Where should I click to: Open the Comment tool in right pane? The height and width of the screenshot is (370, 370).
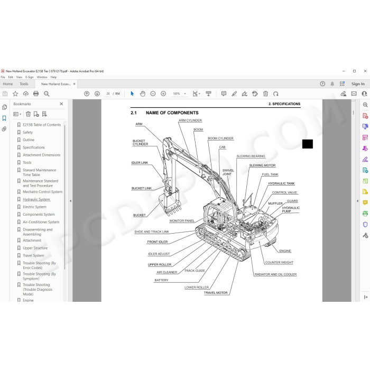click(x=365, y=202)
